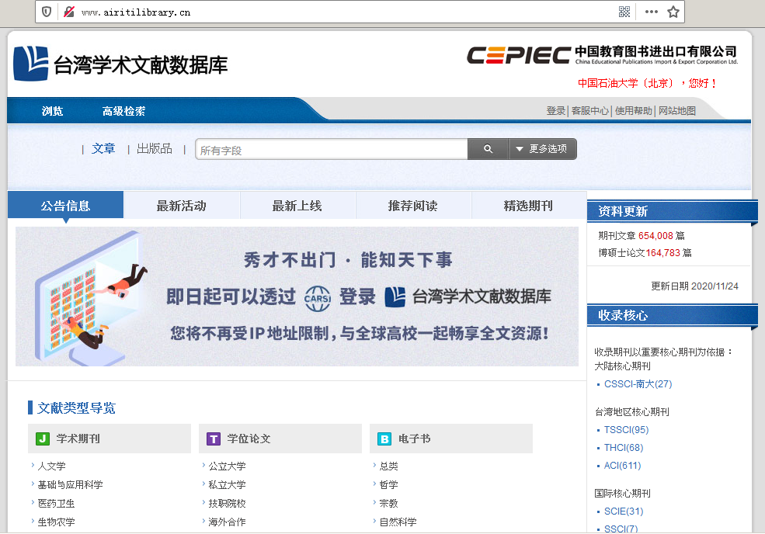Open the 精选期刊 tab
The image size is (765, 534).
coord(528,206)
